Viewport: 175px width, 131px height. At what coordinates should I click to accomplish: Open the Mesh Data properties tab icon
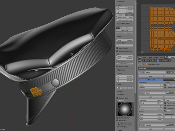(x=160, y=60)
